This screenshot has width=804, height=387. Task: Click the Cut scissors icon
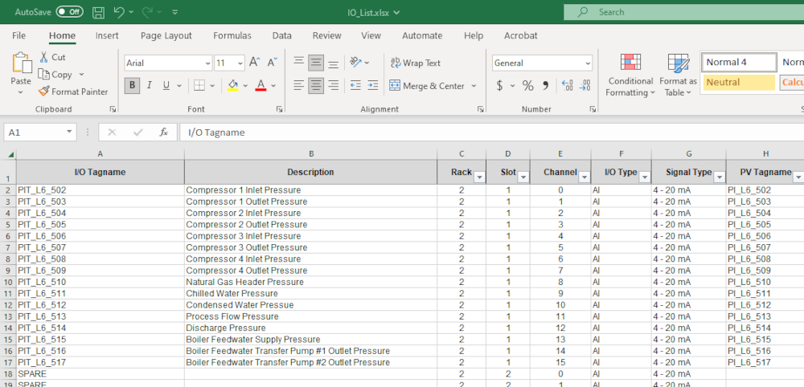(x=44, y=57)
